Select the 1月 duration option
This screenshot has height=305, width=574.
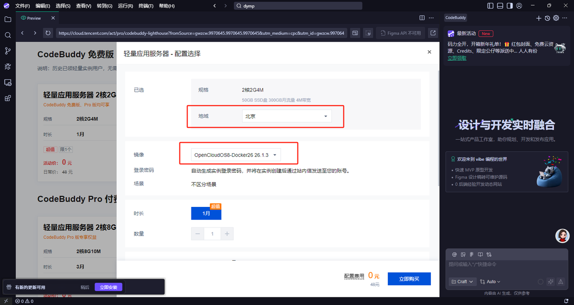206,213
